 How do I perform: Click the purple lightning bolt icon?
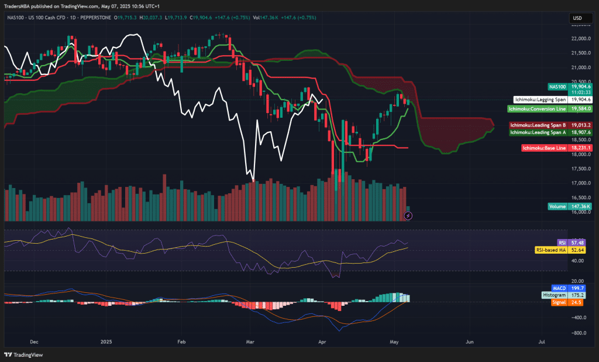(x=408, y=216)
